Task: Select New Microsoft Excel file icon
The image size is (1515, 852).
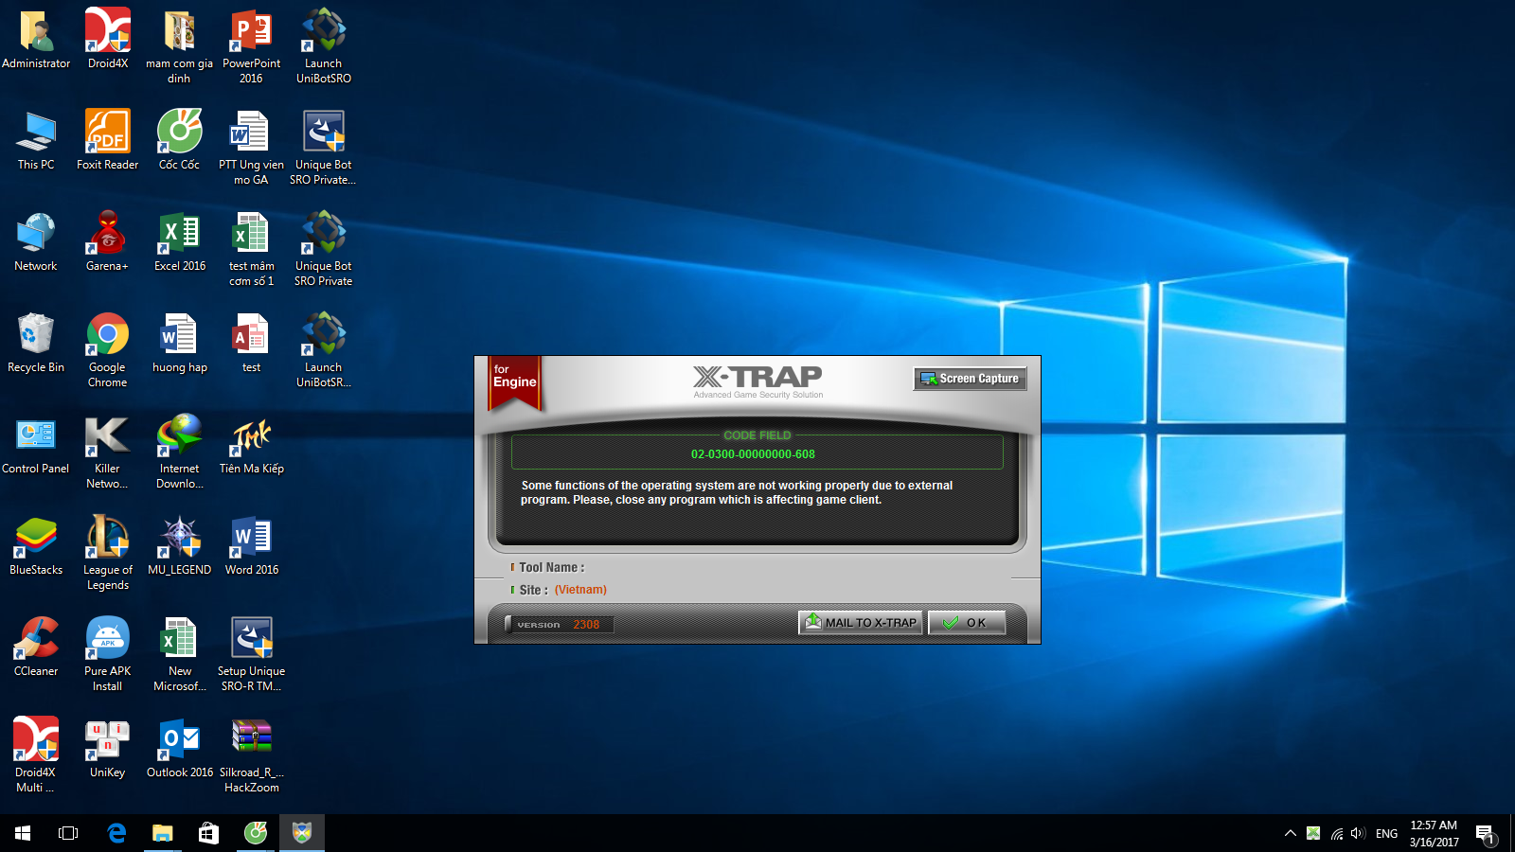Action: (x=179, y=655)
